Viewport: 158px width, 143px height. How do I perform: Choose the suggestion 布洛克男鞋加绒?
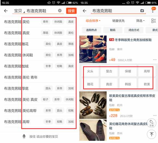tap(16, 66)
